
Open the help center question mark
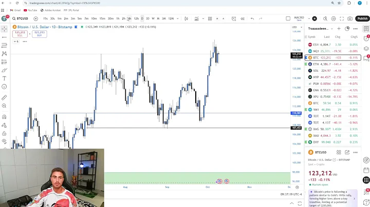tap(366, 201)
